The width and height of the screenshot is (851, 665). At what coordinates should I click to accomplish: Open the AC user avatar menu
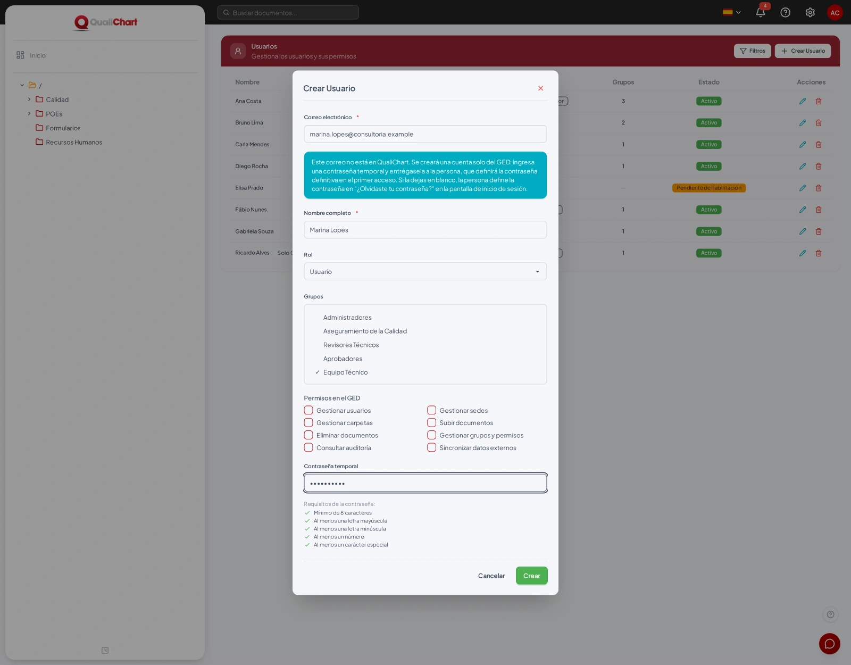835,13
